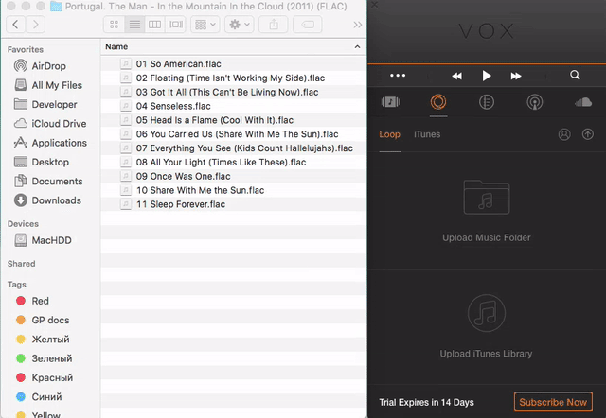Play track in VOX
The image size is (606, 418).
487,76
